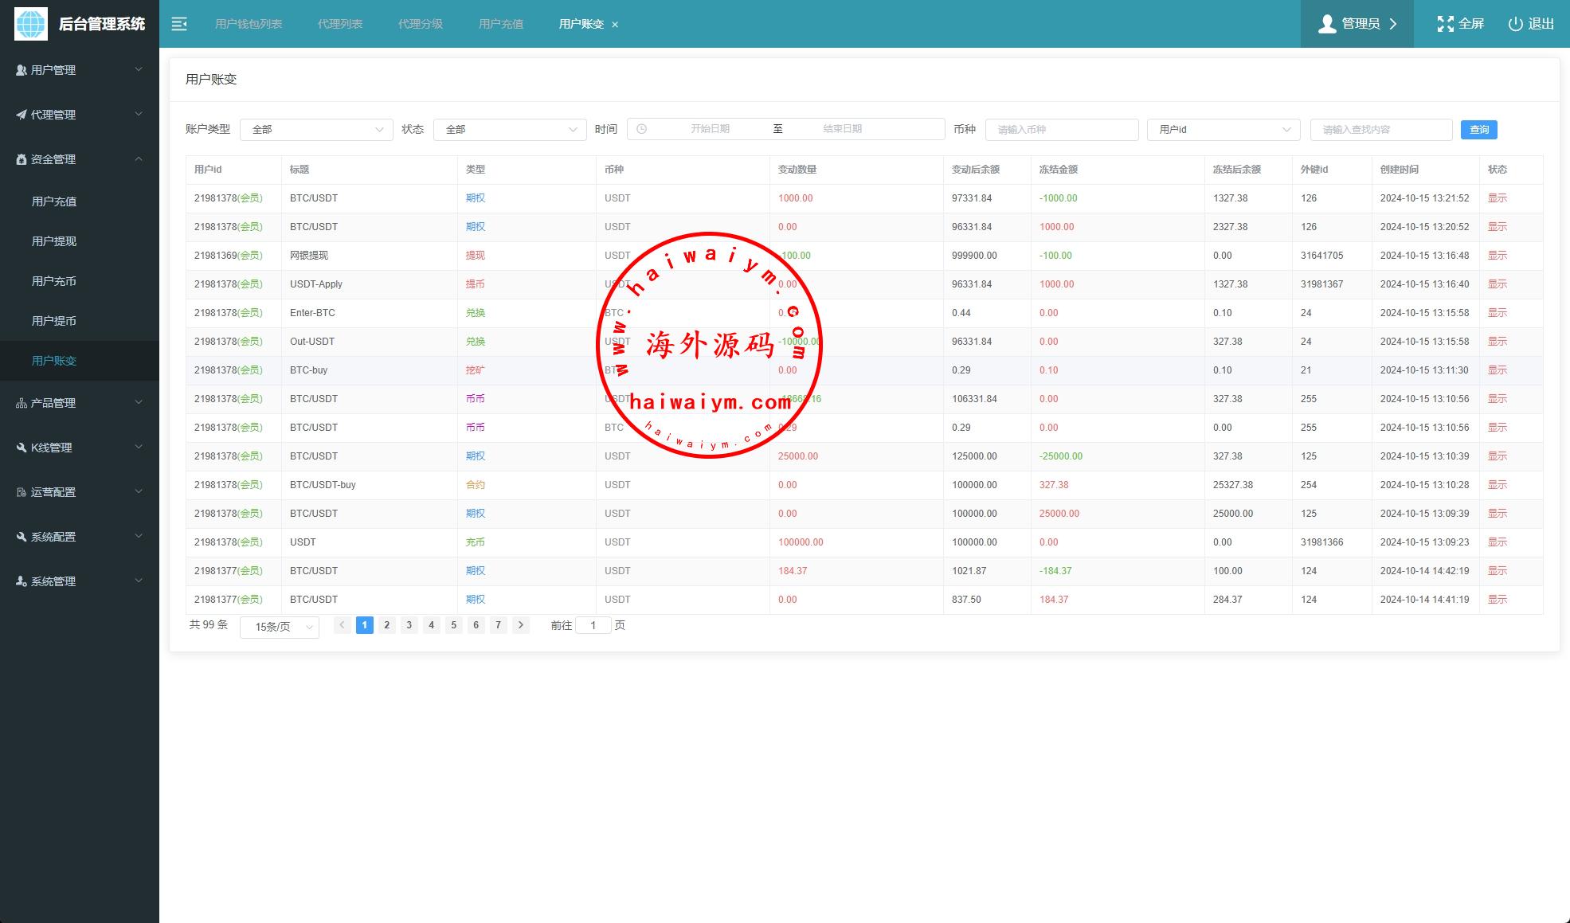The height and width of the screenshot is (923, 1570).
Task: Click 显示 link in first table row
Action: (1498, 198)
